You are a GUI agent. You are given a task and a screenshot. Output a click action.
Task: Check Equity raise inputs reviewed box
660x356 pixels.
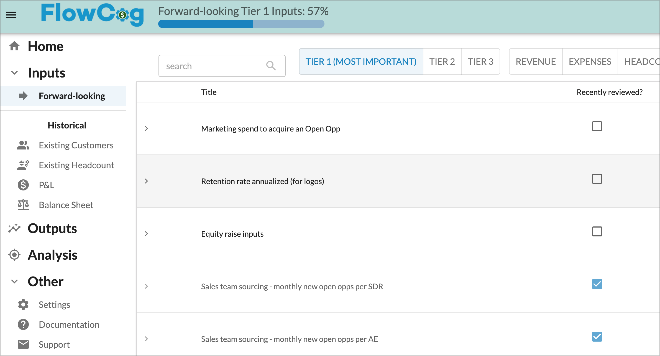[597, 231]
